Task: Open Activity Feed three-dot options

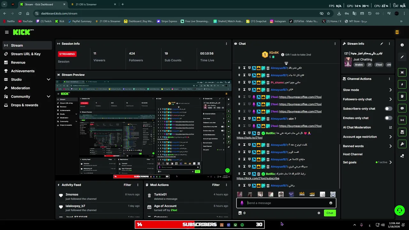Action: coord(138,185)
